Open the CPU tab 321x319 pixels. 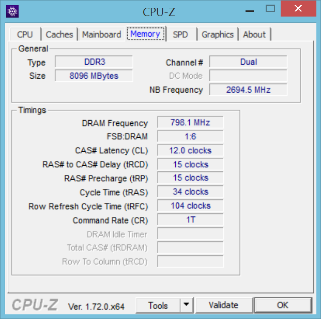(x=25, y=35)
